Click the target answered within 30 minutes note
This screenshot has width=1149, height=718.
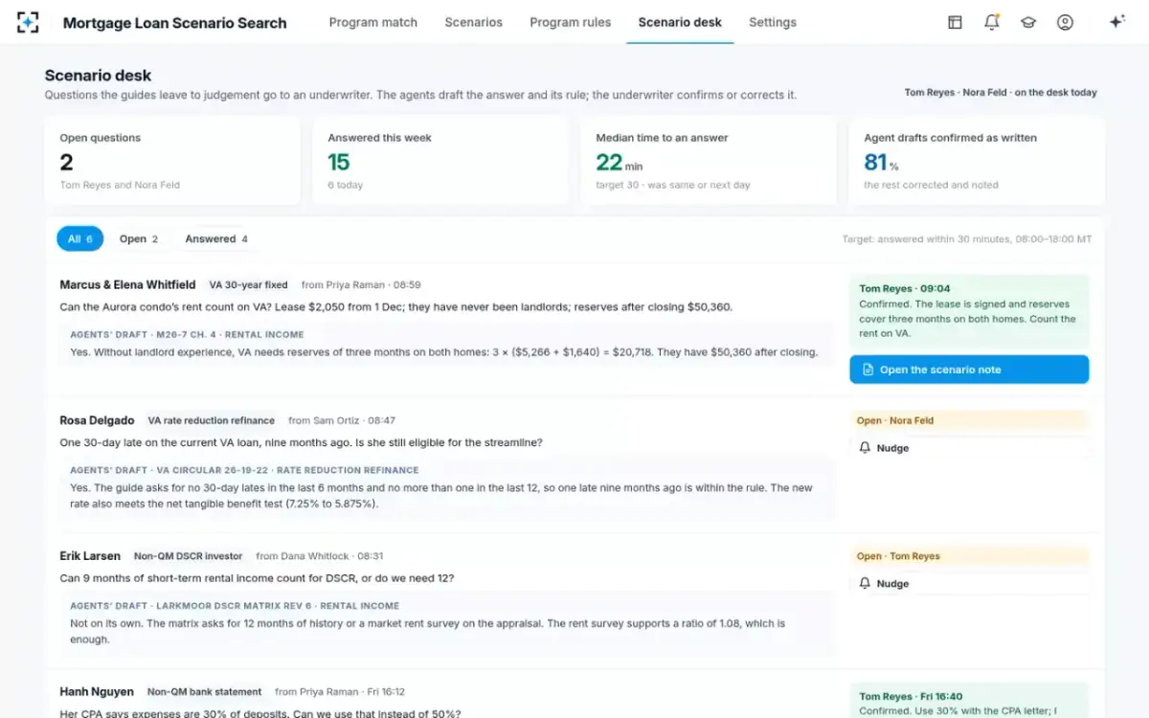pyautogui.click(x=967, y=239)
